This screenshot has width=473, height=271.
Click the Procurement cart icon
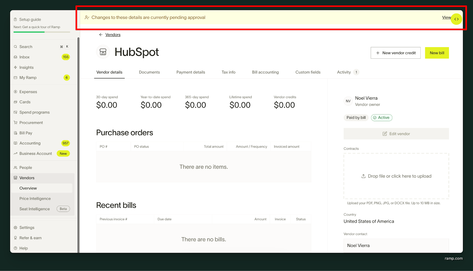(x=15, y=123)
